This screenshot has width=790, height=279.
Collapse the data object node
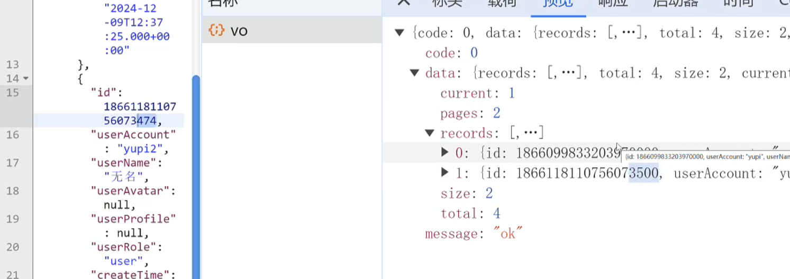414,73
